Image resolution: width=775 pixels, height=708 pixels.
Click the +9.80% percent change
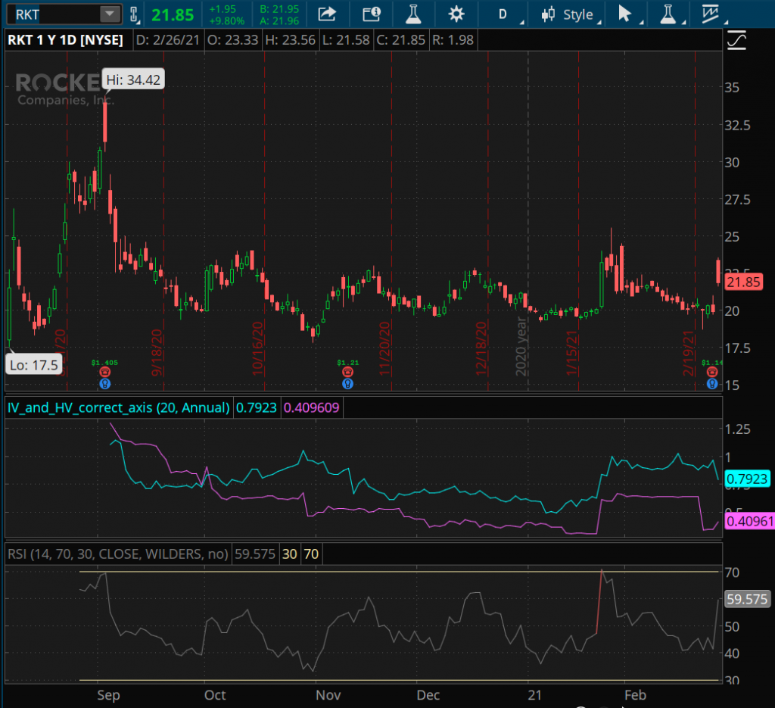(x=226, y=20)
